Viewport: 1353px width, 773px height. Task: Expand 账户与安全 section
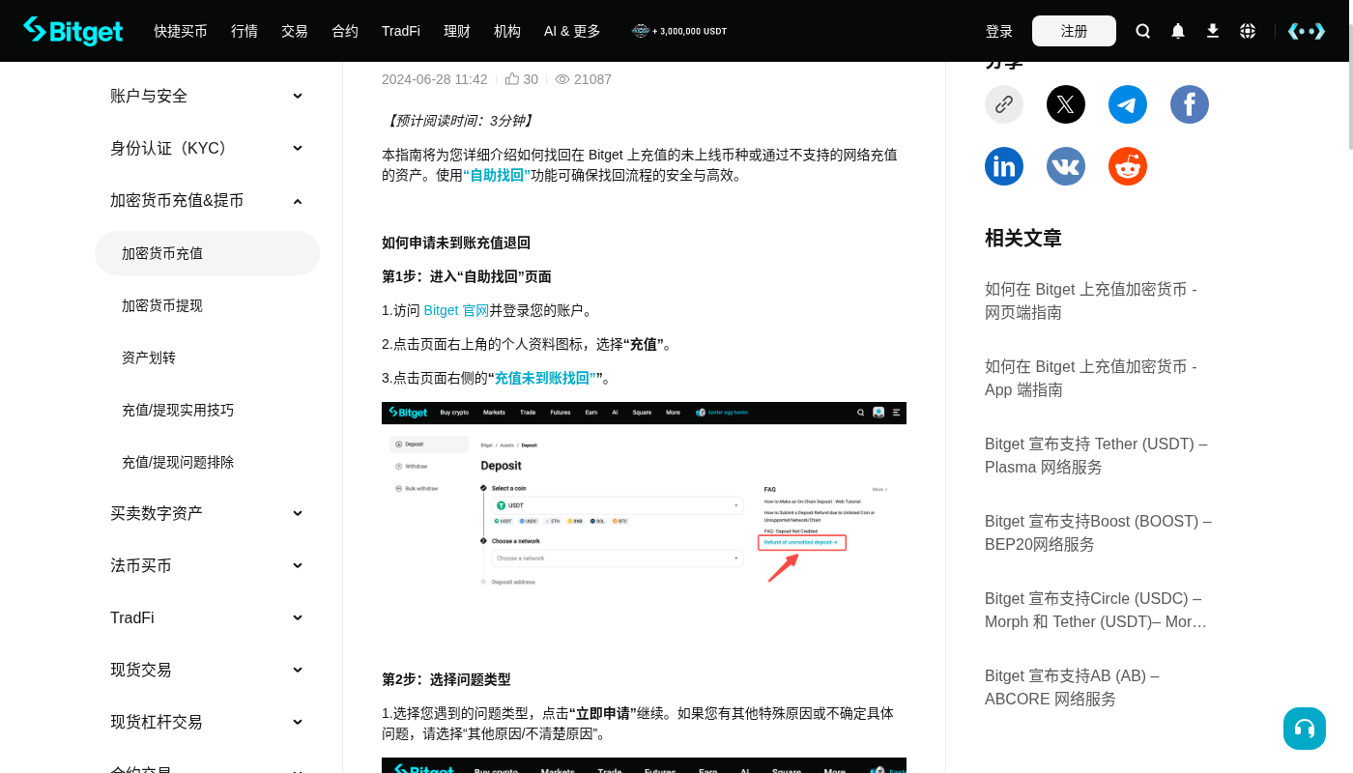point(207,96)
